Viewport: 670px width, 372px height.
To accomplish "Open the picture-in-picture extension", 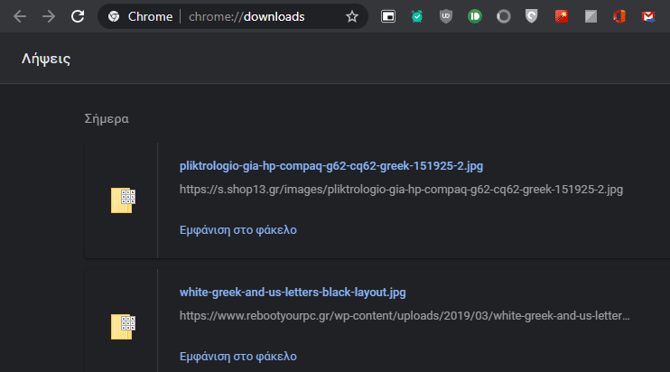I will (388, 16).
